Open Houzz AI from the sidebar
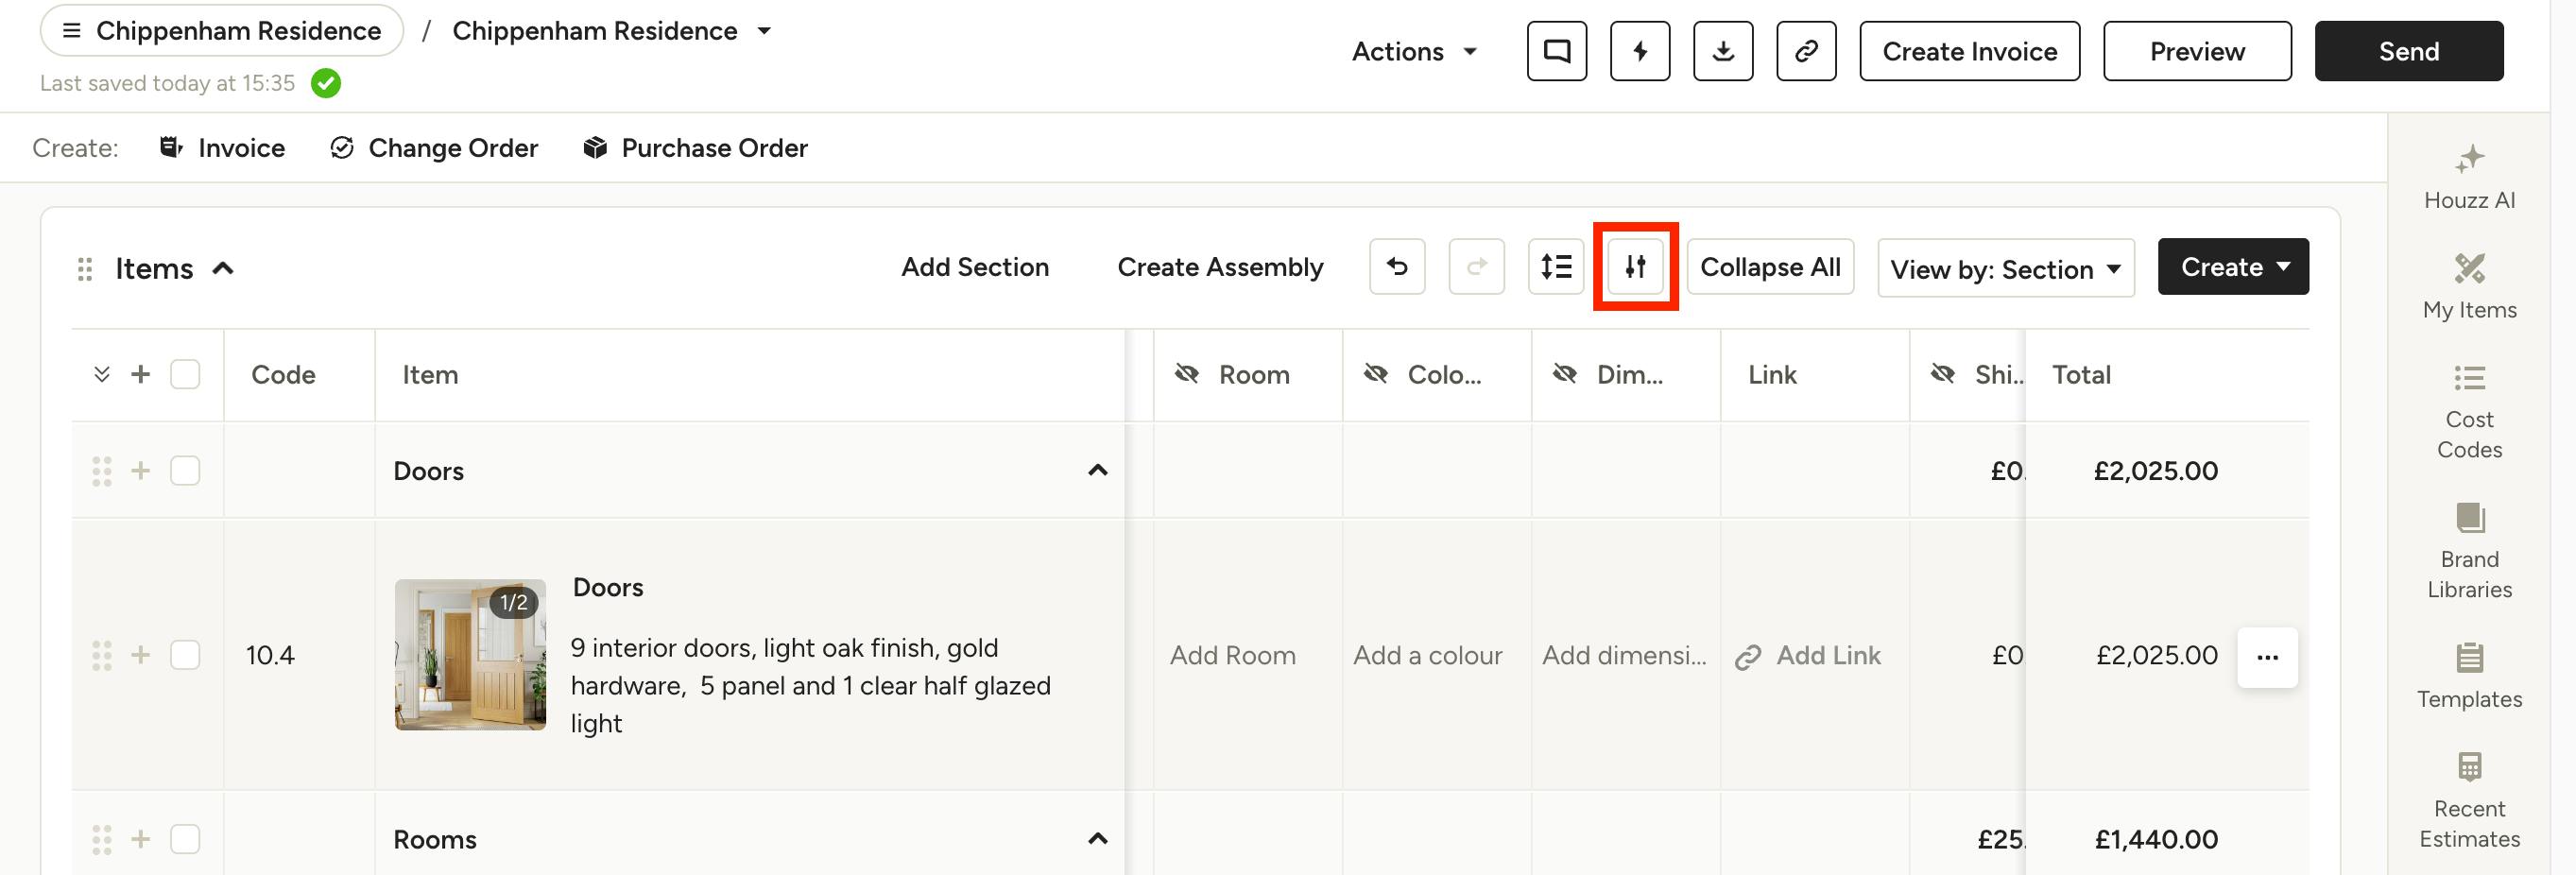This screenshot has height=875, width=2576. click(x=2469, y=177)
